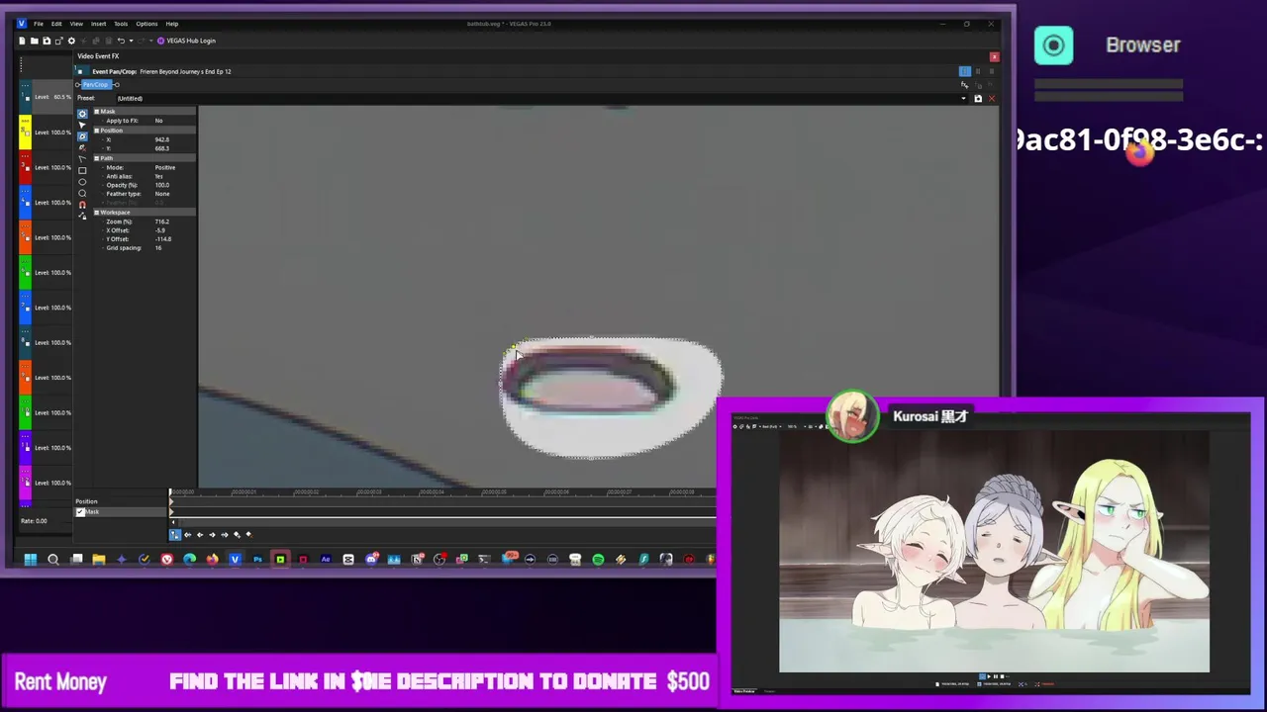Open the View menu
The image size is (1267, 712).
pos(76,24)
